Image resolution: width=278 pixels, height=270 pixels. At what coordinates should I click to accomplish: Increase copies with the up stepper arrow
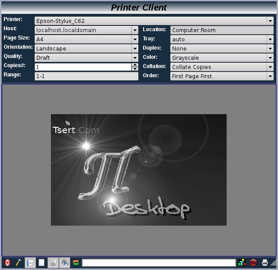pyautogui.click(x=135, y=65)
